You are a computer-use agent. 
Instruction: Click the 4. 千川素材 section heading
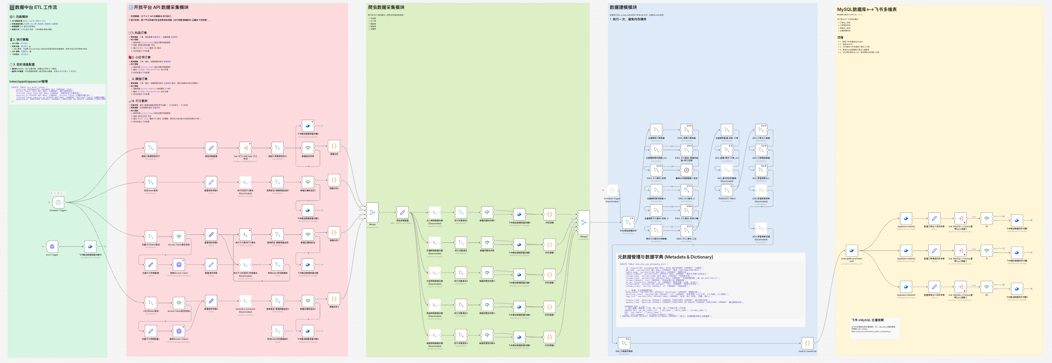[138, 101]
